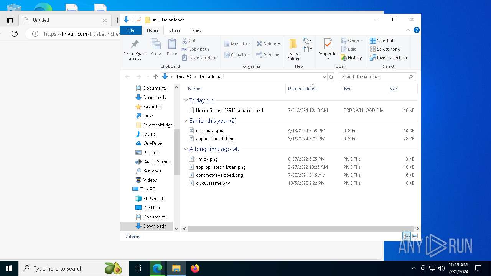Image resolution: width=491 pixels, height=276 pixels.
Task: Switch to the Share ribbon tab
Action: [x=175, y=30]
